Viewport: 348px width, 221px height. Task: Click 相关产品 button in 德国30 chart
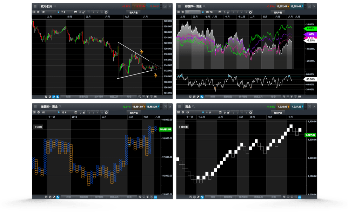point(277,12)
